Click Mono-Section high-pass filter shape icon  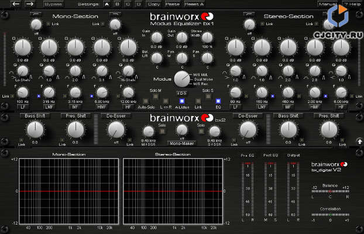tap(36, 14)
